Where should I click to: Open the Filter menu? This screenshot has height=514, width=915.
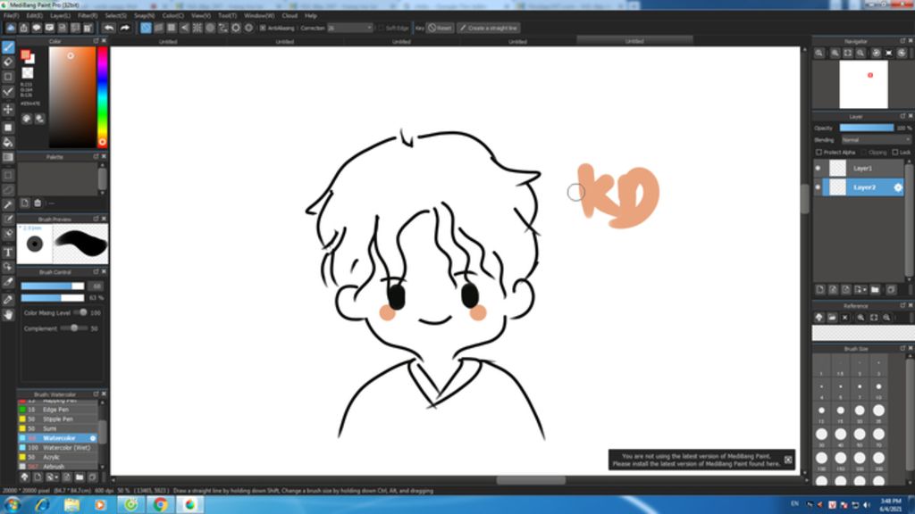(88, 16)
